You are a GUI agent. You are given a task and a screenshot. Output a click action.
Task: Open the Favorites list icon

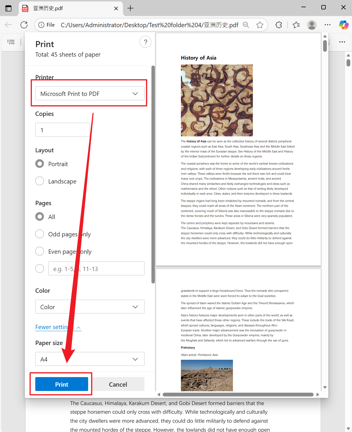coord(296,25)
